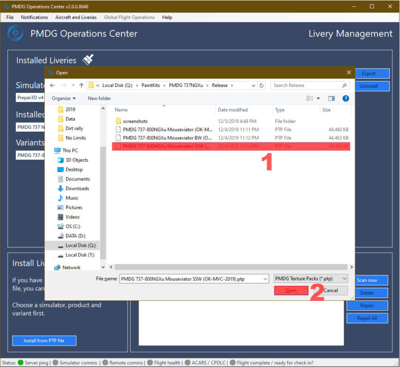Toggle the preview pane icon
400x368 pixels.
331,98
